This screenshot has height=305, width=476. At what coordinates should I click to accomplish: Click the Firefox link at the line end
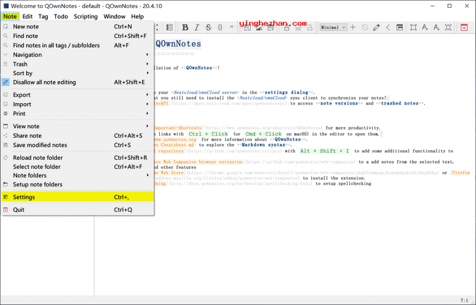coord(461,173)
